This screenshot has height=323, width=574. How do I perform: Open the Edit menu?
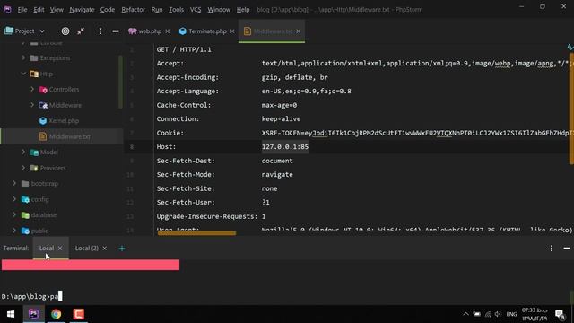click(39, 10)
